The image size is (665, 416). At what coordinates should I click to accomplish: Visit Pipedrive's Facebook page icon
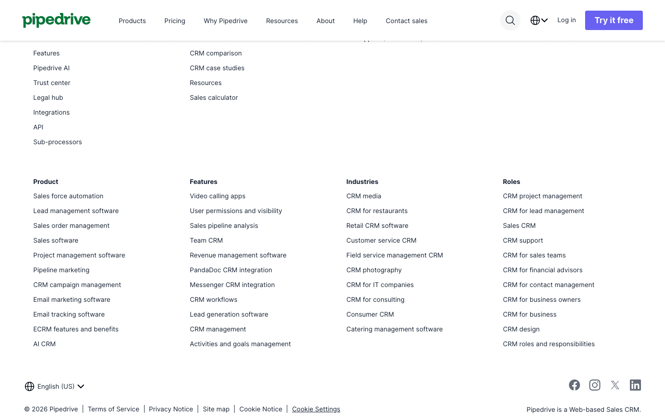574,385
